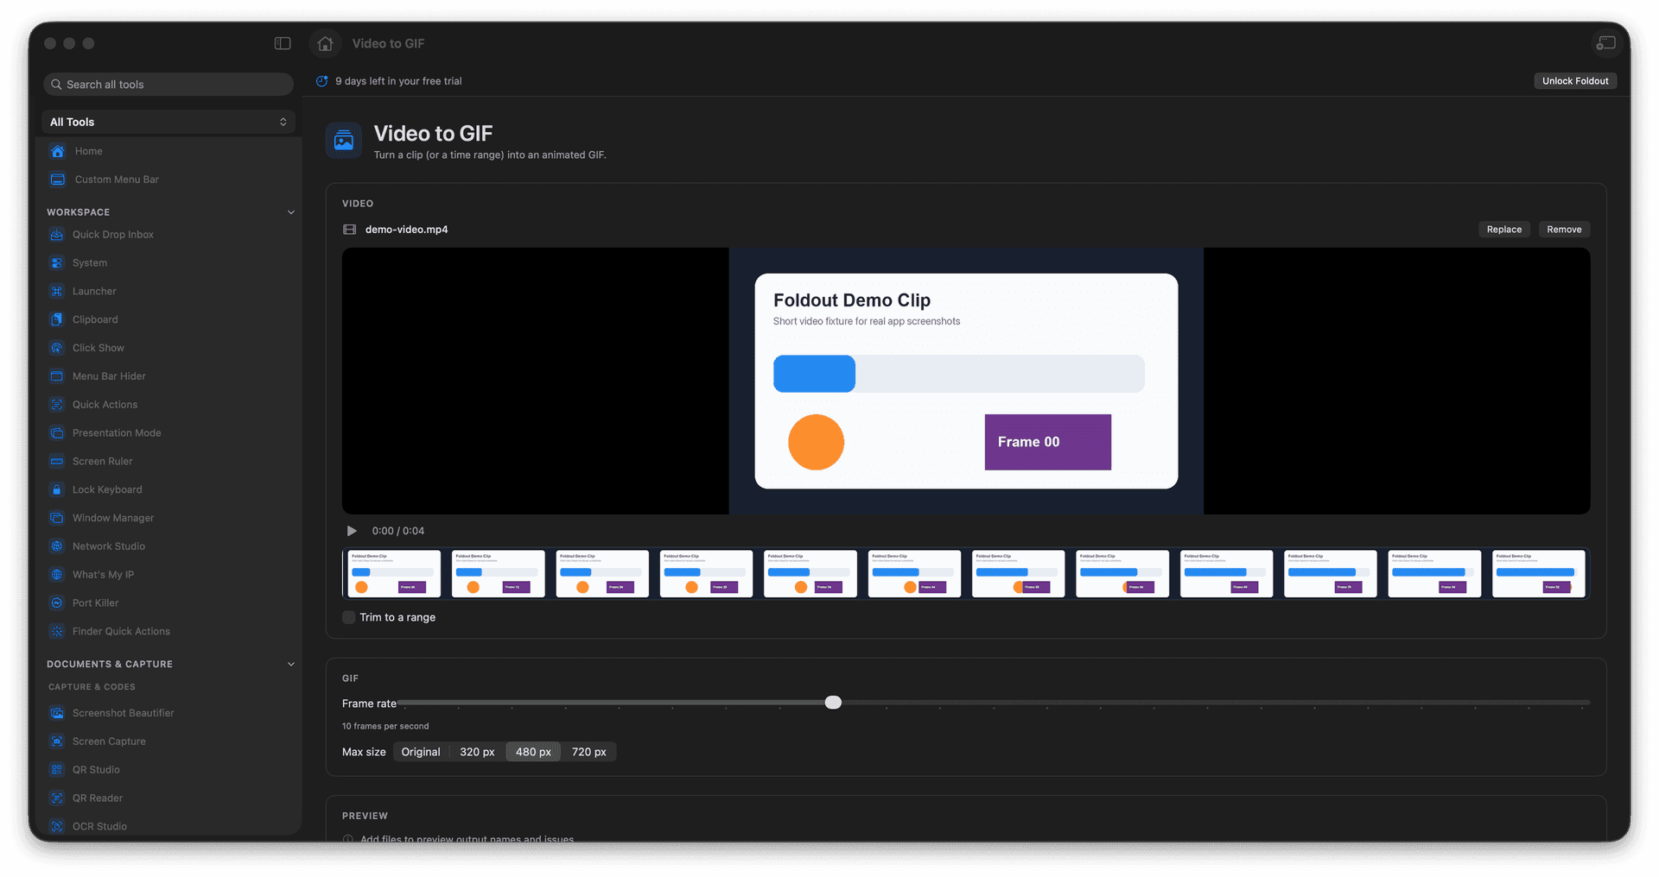Click the Unlock Foldout button
The width and height of the screenshot is (1659, 877).
tap(1575, 81)
